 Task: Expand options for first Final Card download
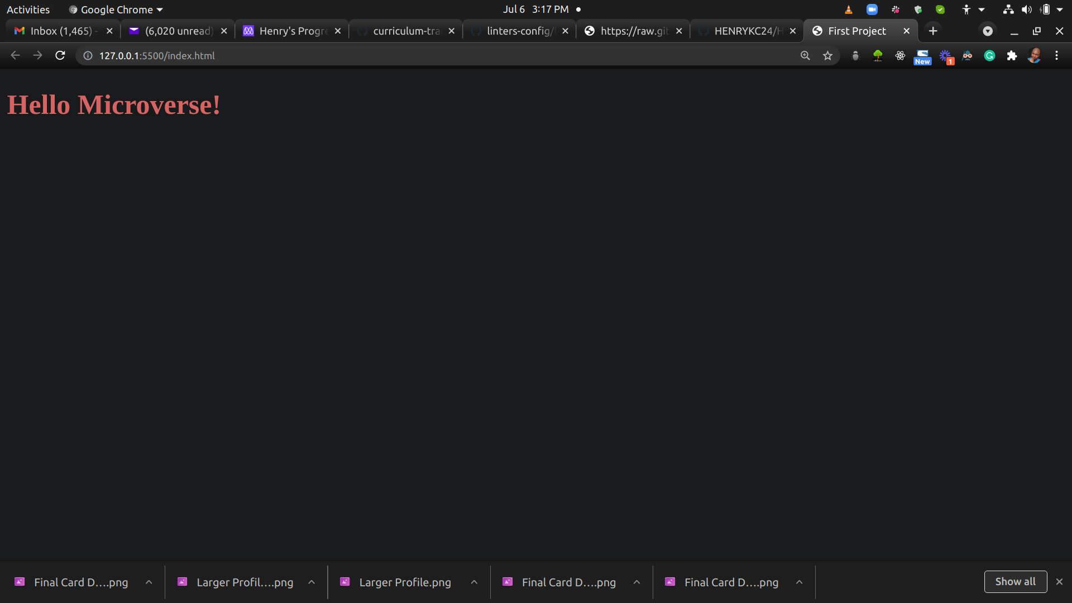149,582
